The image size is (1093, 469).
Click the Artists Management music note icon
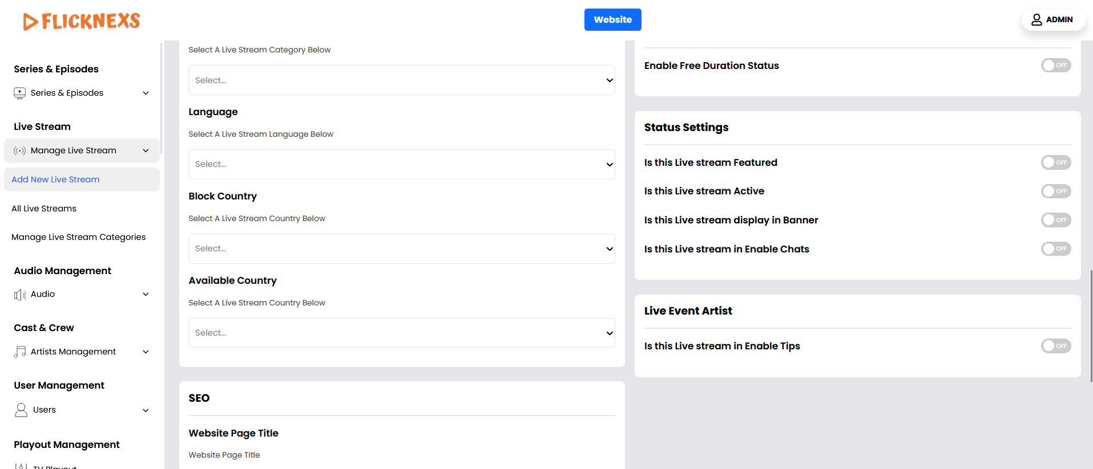20,352
